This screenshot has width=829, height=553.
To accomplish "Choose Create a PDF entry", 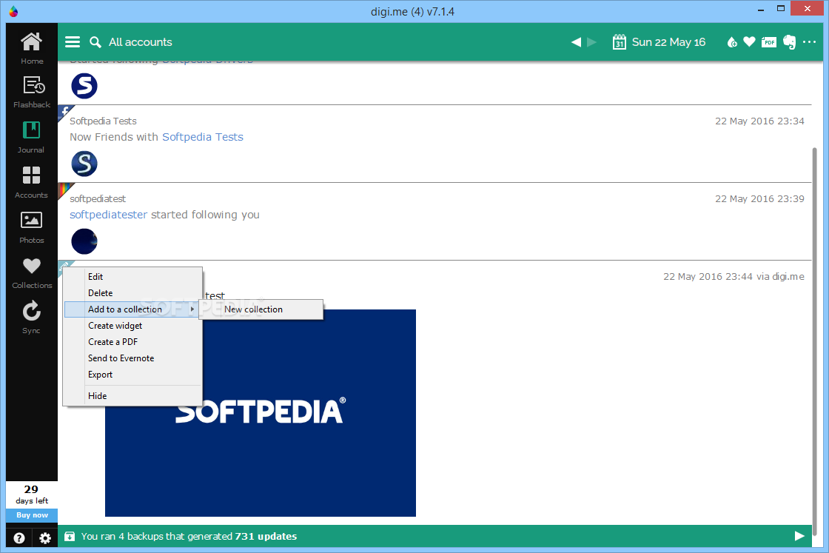I will pyautogui.click(x=132, y=342).
